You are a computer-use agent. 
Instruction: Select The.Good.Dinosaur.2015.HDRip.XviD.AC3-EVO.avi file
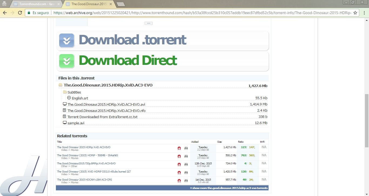tap(106, 104)
